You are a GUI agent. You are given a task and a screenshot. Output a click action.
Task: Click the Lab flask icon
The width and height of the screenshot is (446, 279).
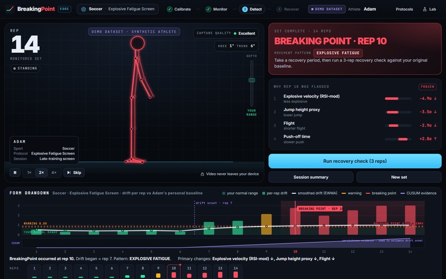pyautogui.click(x=424, y=9)
